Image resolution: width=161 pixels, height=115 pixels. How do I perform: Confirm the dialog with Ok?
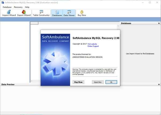pyautogui.click(x=111, y=82)
